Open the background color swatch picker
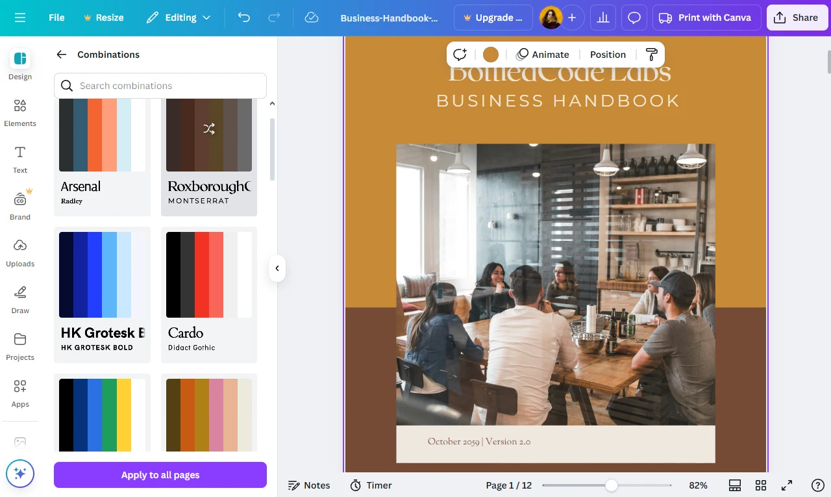 point(491,55)
